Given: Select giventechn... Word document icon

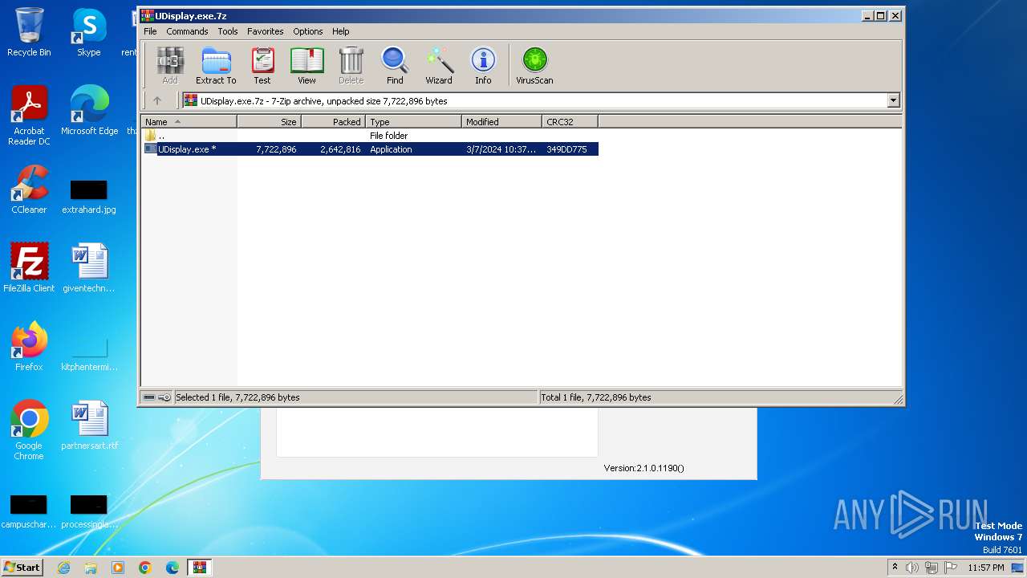Looking at the screenshot, I should pyautogui.click(x=88, y=268).
